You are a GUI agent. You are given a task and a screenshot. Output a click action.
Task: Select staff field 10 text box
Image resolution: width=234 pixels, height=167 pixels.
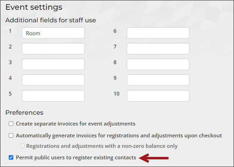coord(158,96)
